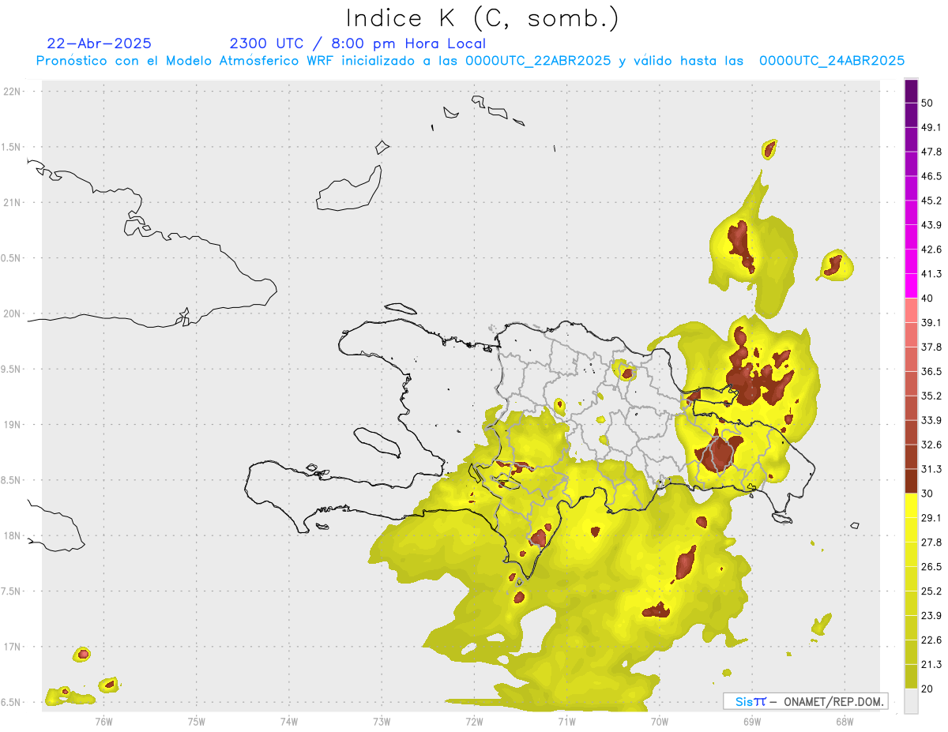Click the latitude label '6.5N'
Image resolution: width=948 pixels, height=732 pixels.
[11, 703]
